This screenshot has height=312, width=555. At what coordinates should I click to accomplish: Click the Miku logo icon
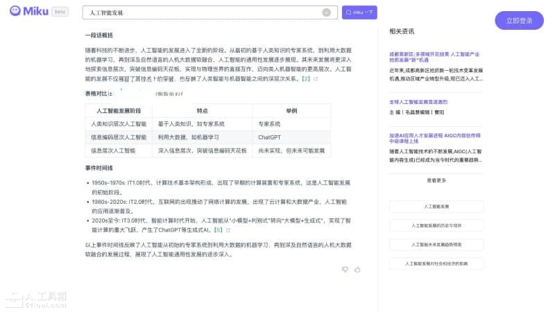[x=16, y=12]
